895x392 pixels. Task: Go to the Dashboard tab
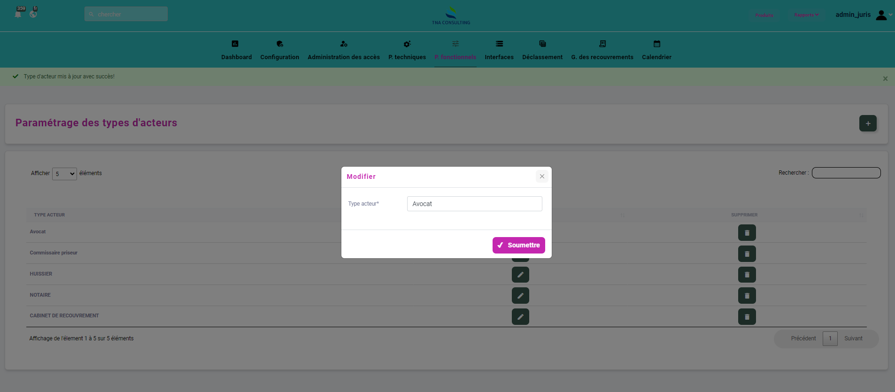236,50
